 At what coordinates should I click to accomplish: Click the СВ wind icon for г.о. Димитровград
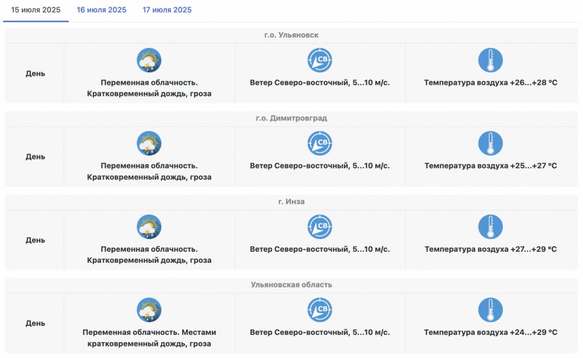pyautogui.click(x=320, y=143)
